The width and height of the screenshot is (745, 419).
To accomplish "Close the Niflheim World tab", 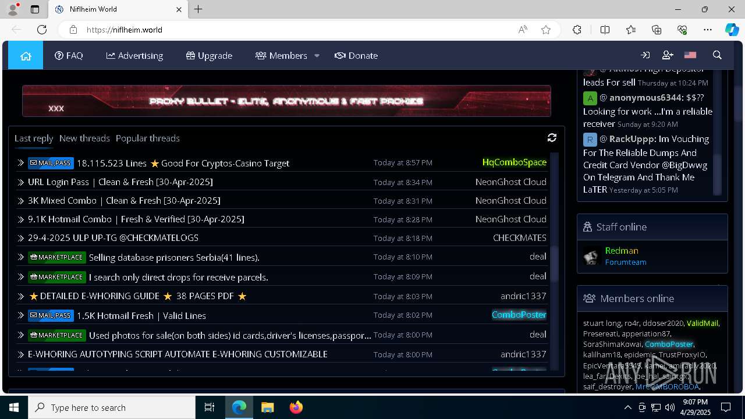I will tap(179, 9).
